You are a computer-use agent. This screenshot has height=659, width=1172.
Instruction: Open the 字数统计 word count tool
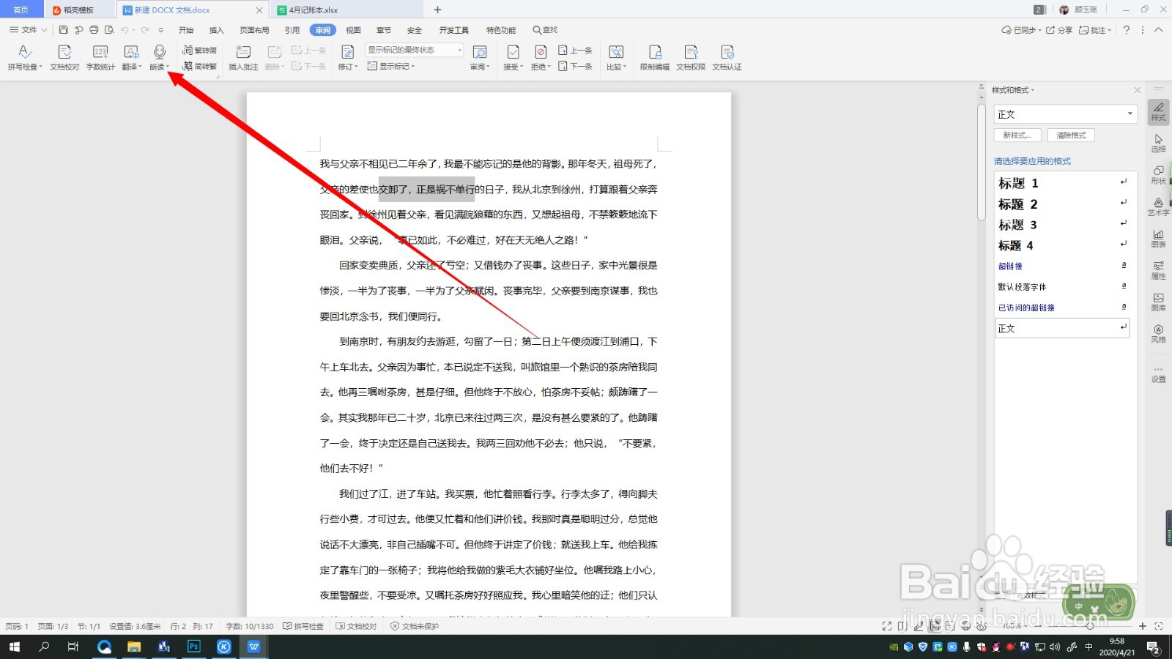[100, 58]
